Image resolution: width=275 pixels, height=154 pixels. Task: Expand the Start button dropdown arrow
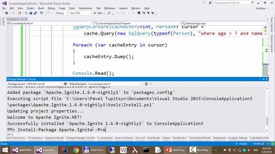pyautogui.click(x=104, y=13)
